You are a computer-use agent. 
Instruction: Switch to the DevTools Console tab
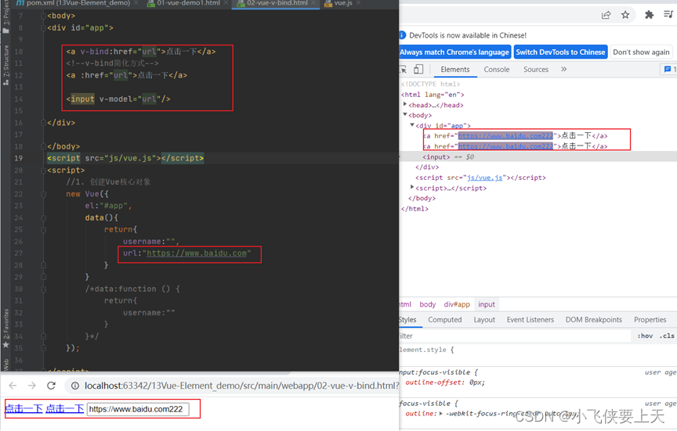[497, 70]
